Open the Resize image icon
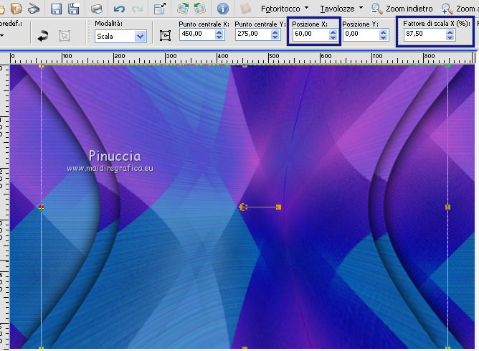 pyautogui.click(x=160, y=9)
